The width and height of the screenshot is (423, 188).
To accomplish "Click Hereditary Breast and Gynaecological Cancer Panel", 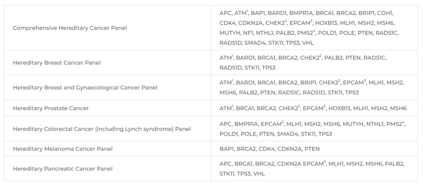I will (x=85, y=88).
